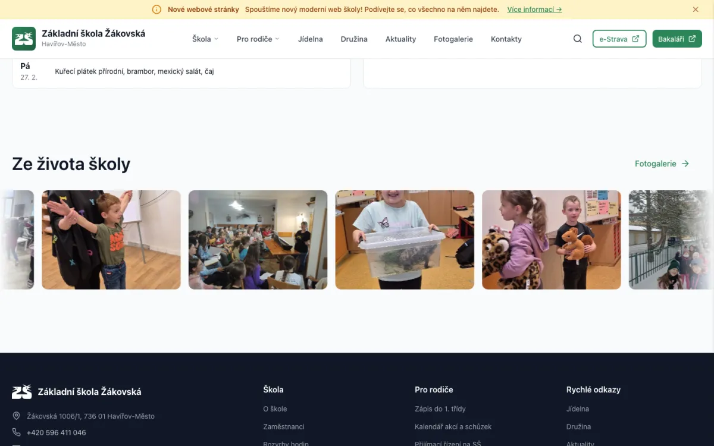The width and height of the screenshot is (714, 446).
Task: Close the yellow announcement banner
Action: pos(696,10)
